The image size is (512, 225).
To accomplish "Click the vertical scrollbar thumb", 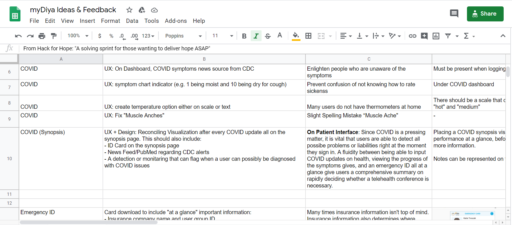I will pos(508,71).
